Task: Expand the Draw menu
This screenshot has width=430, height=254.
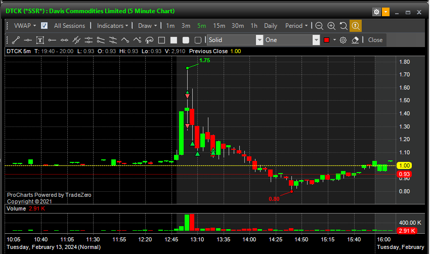Action: click(x=148, y=26)
